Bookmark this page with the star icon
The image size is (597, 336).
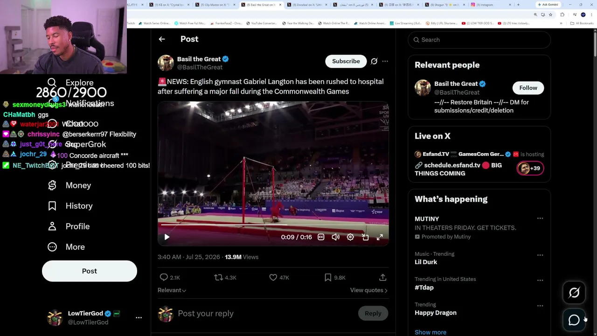pos(551,15)
